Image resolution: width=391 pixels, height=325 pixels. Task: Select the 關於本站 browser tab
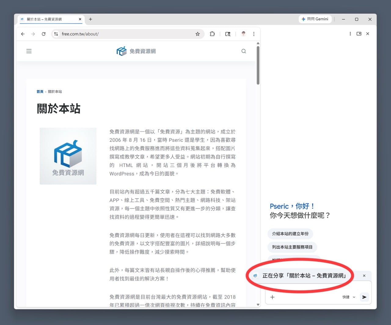pos(49,19)
